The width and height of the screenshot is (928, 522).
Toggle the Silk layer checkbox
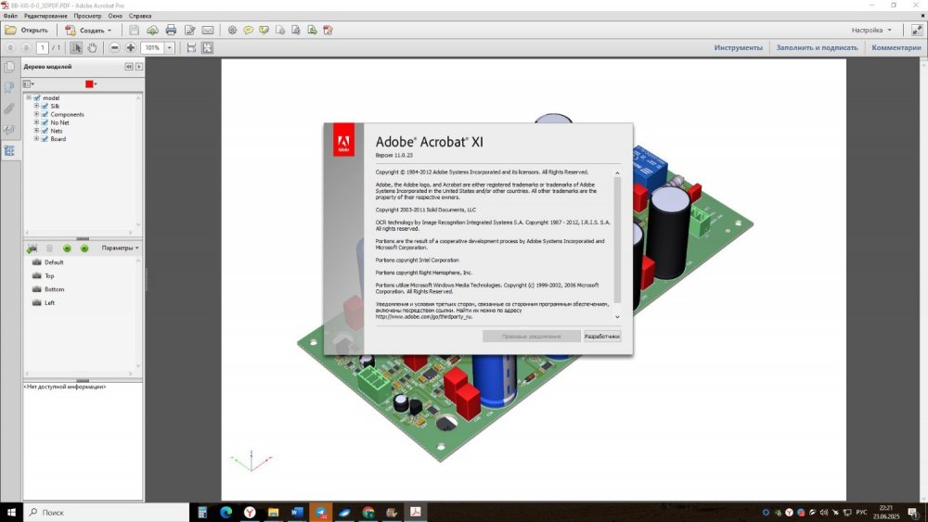click(45, 106)
